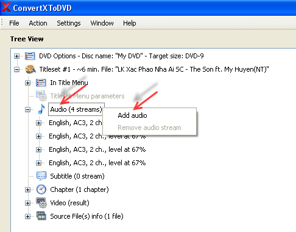Expand the third English AC3 audio stream

tap(38, 149)
